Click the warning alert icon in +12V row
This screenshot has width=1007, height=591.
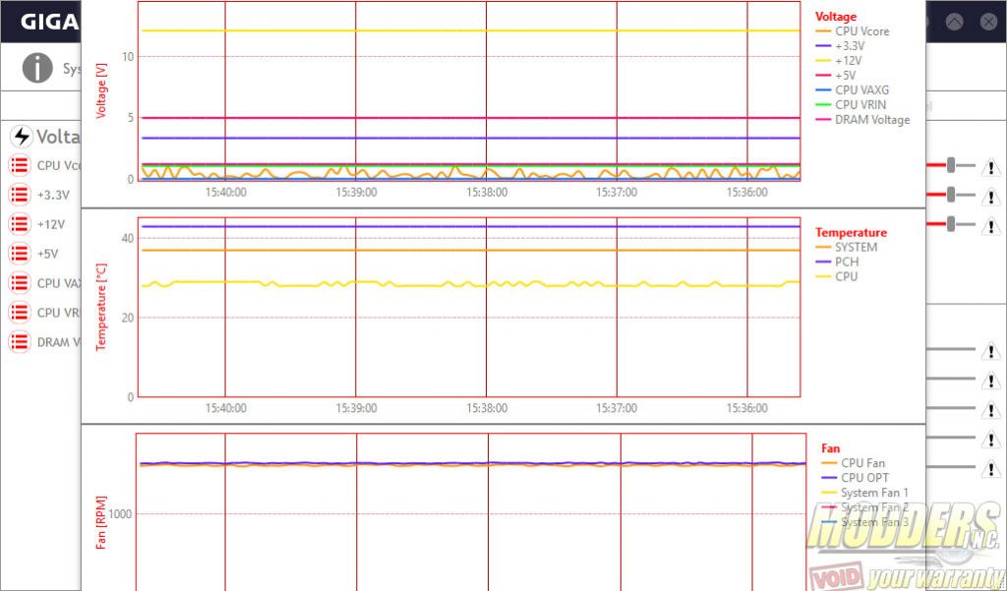(991, 226)
